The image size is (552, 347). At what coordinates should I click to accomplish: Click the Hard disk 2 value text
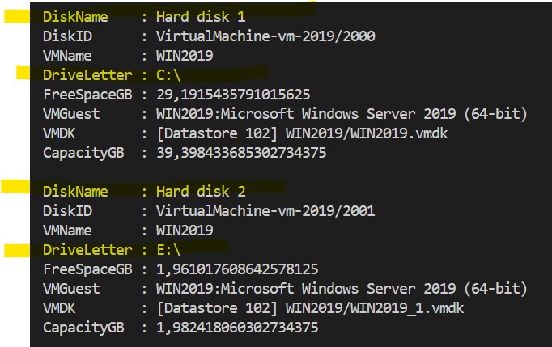(201, 192)
